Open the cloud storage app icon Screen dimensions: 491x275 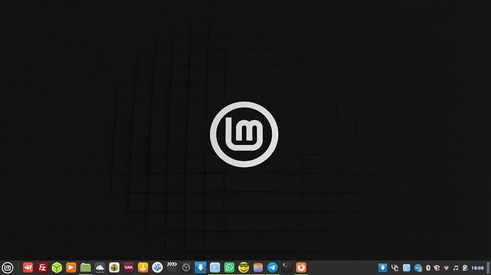[100, 267]
